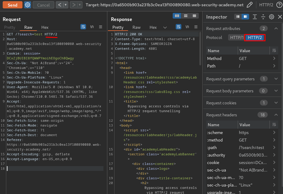Open request settings gear next to Send

(28, 5)
